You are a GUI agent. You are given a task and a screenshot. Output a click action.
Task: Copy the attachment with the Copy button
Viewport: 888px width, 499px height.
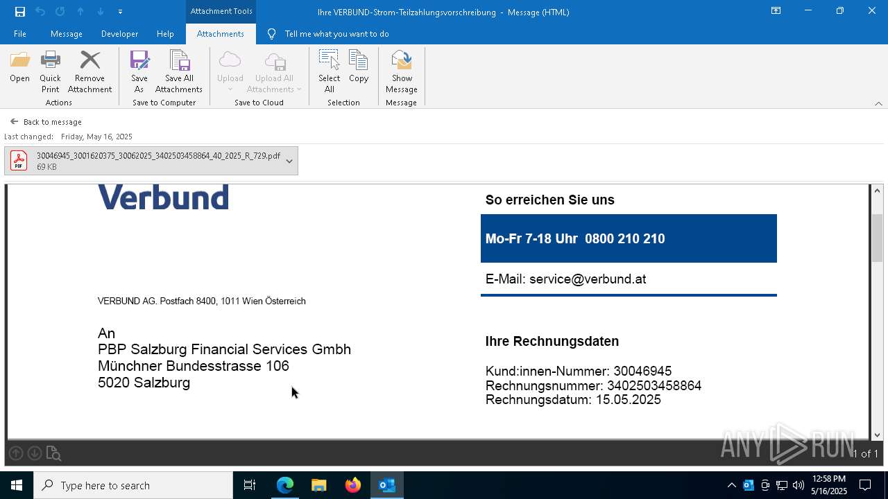(359, 67)
